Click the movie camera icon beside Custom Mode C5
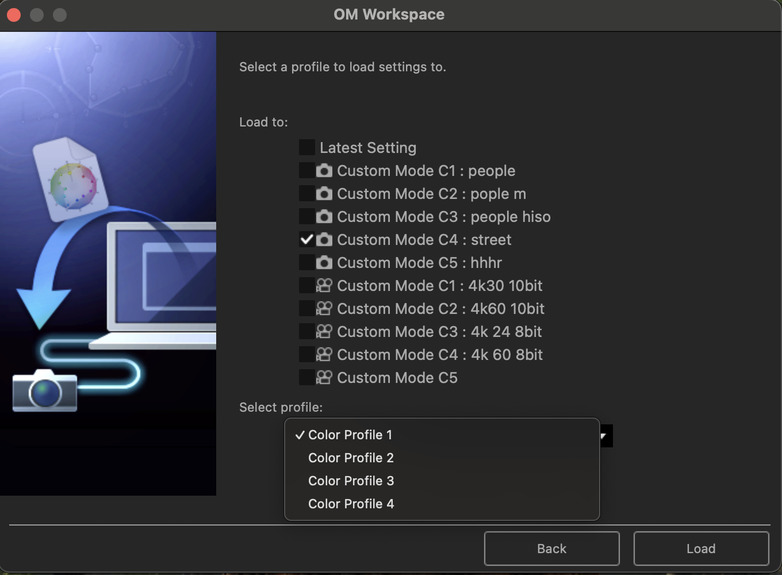The height and width of the screenshot is (575, 782). coord(324,377)
